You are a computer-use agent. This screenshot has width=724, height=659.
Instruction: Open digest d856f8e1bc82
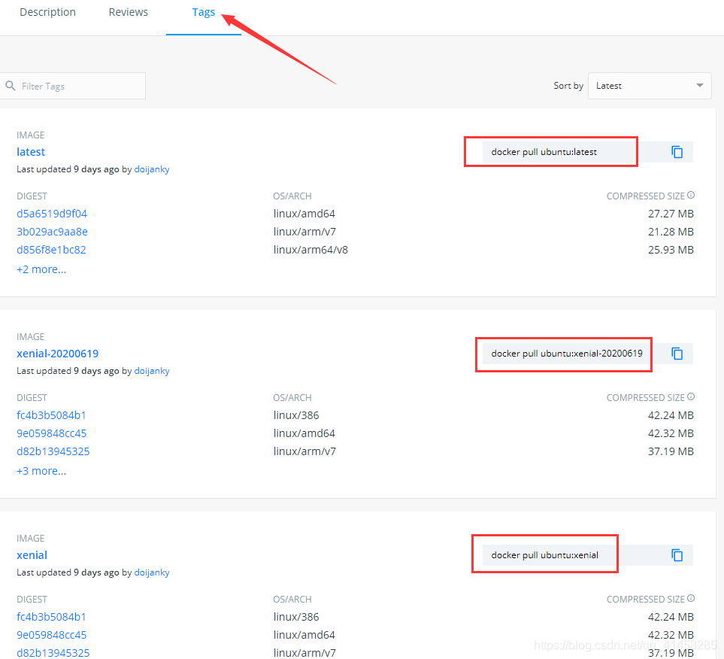click(51, 250)
